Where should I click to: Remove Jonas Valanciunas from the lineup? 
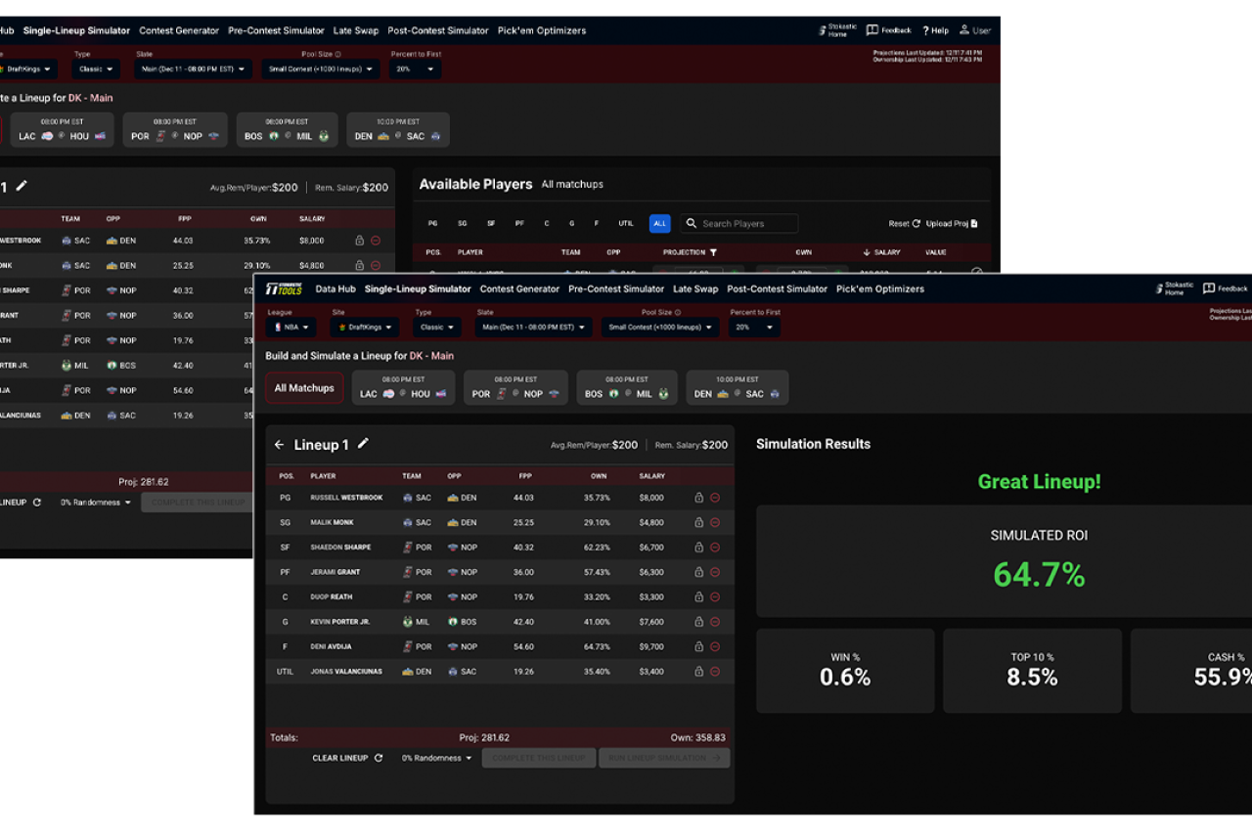coord(714,672)
